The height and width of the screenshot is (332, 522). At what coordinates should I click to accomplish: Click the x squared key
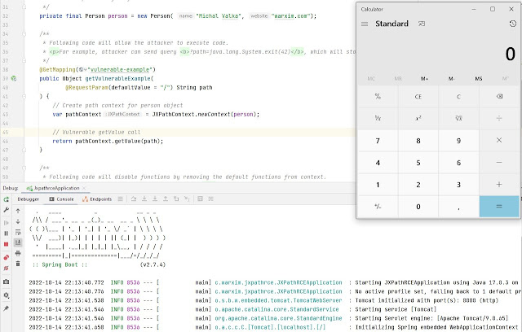pos(418,118)
